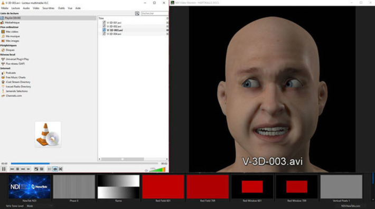Screen dimensions: 375x209
Task: Change playlist view mode icon near search
Action: coord(137,13)
